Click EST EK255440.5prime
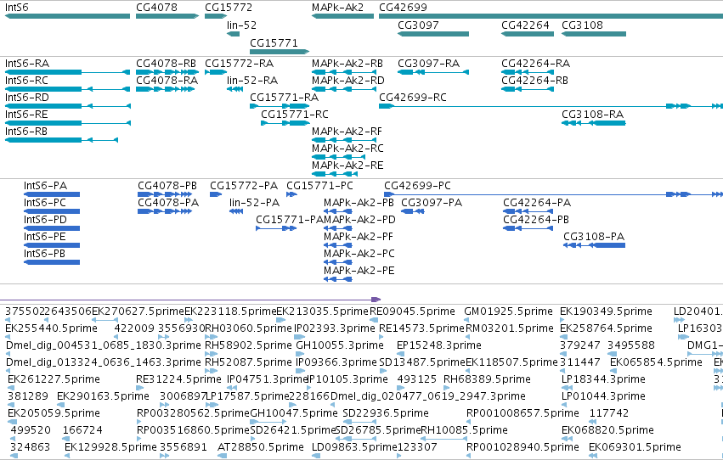 tap(8, 337)
